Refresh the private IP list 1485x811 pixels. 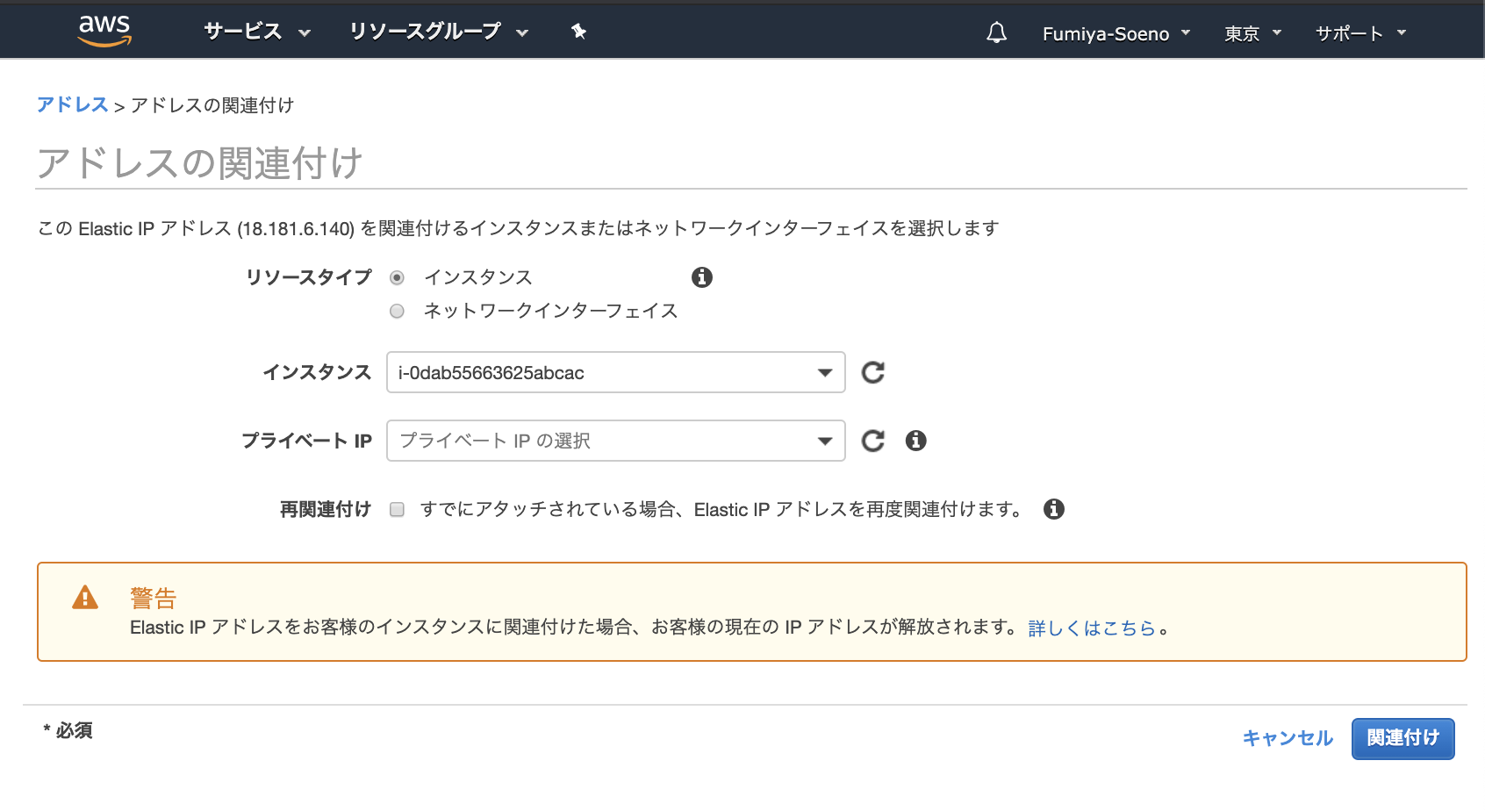click(873, 441)
